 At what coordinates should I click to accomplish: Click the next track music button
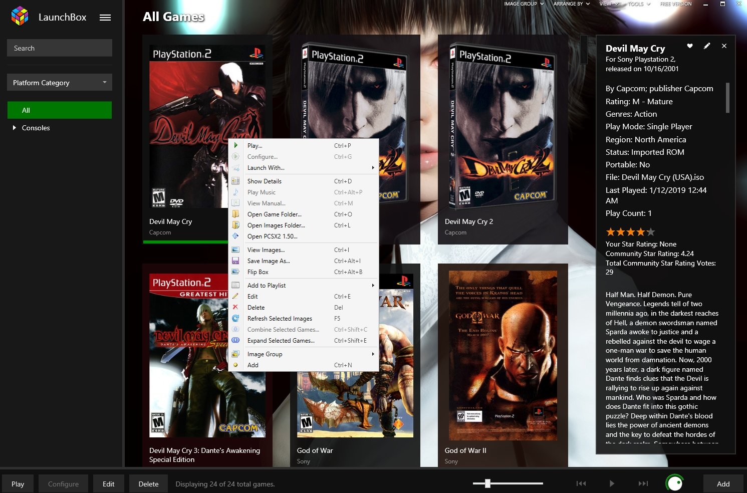(x=643, y=483)
